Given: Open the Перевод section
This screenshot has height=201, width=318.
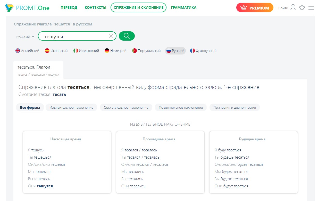Looking at the screenshot, I should point(69,7).
